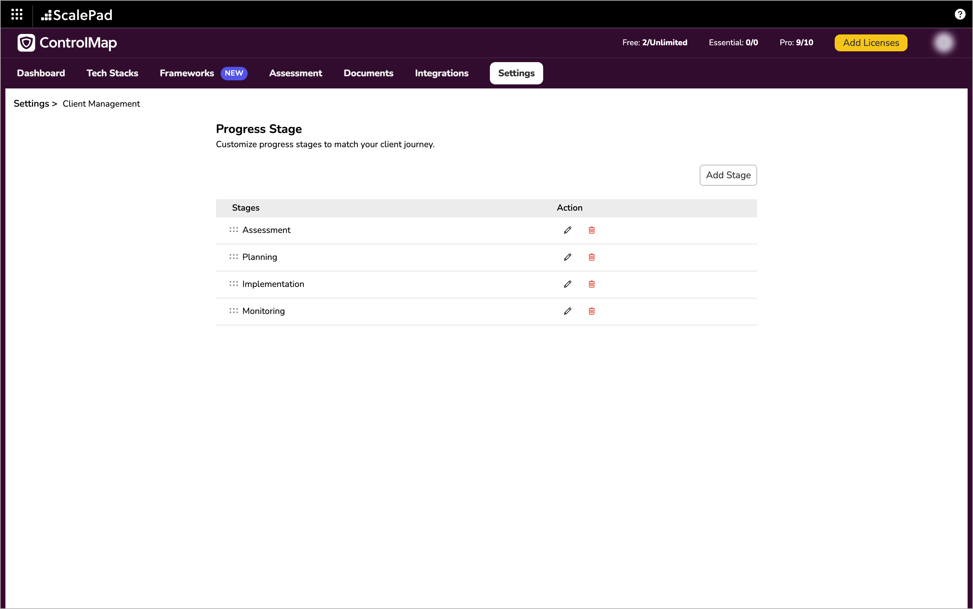
Task: Open the Documents tab
Action: click(x=368, y=73)
